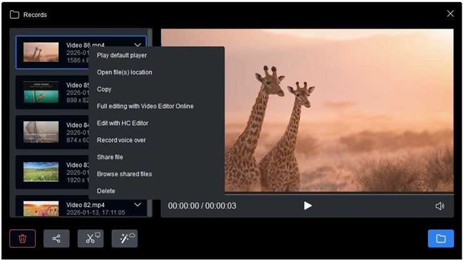Expand the Video 86.mp4 chevron
The height and width of the screenshot is (260, 463).
click(138, 45)
